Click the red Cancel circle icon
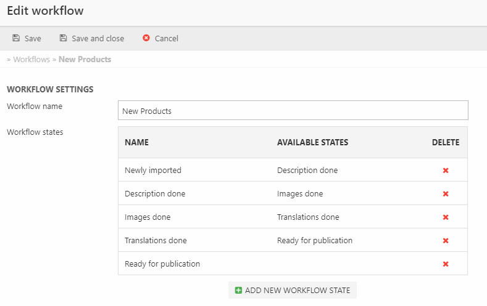This screenshot has height=306, width=487. pyautogui.click(x=146, y=38)
